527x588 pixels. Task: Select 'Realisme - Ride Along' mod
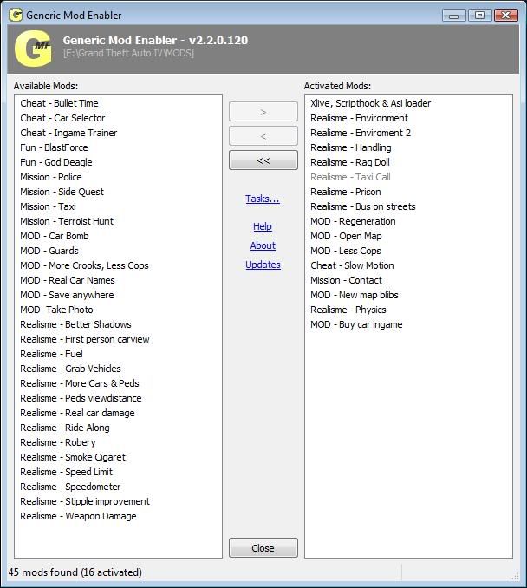tap(65, 428)
